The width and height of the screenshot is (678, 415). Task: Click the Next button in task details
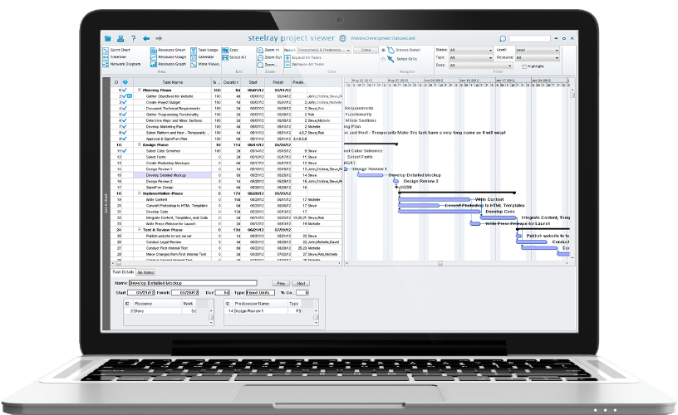[x=301, y=283]
